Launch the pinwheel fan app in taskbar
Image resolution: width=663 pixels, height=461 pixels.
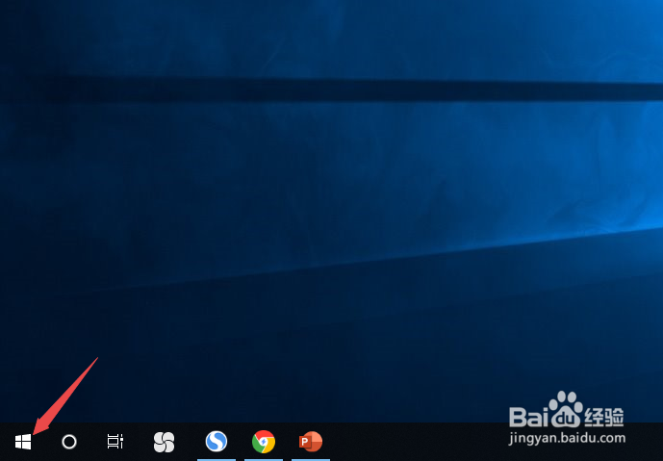point(164,442)
